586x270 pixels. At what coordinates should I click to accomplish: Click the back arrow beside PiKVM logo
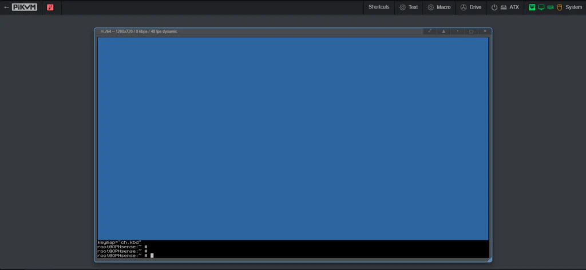[x=6, y=7]
